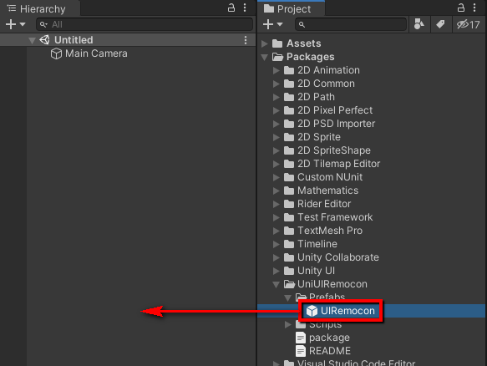Switch to the Project tab

click(291, 8)
